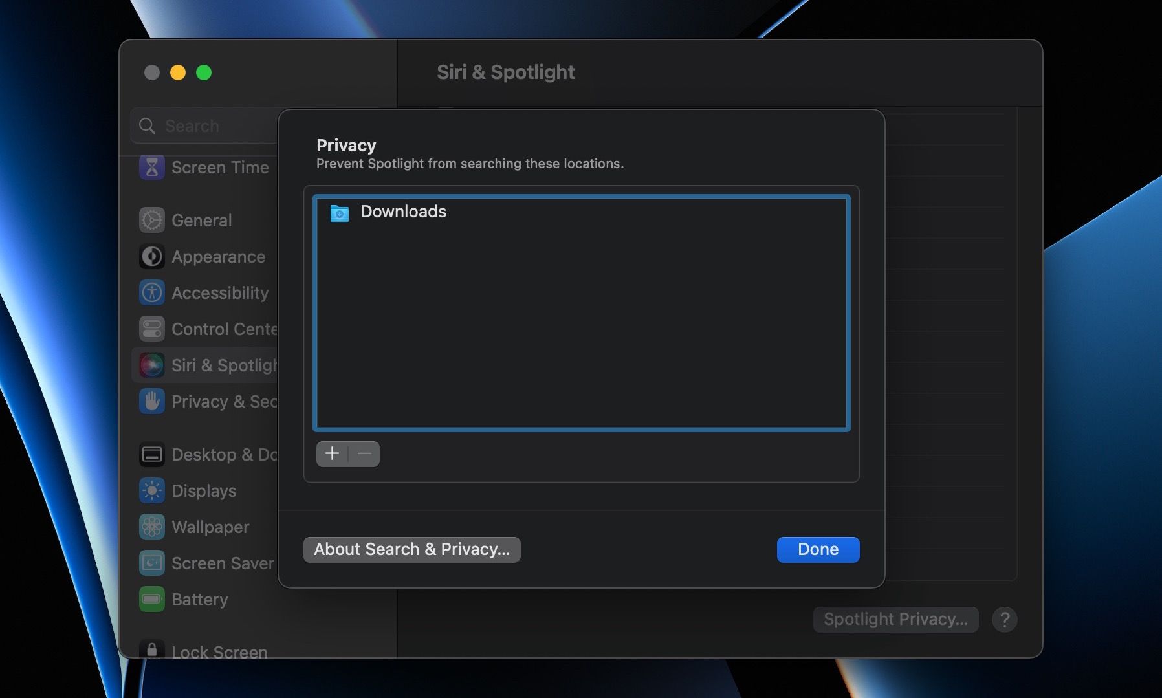Click the Desktop & Dock icon

coord(152,455)
